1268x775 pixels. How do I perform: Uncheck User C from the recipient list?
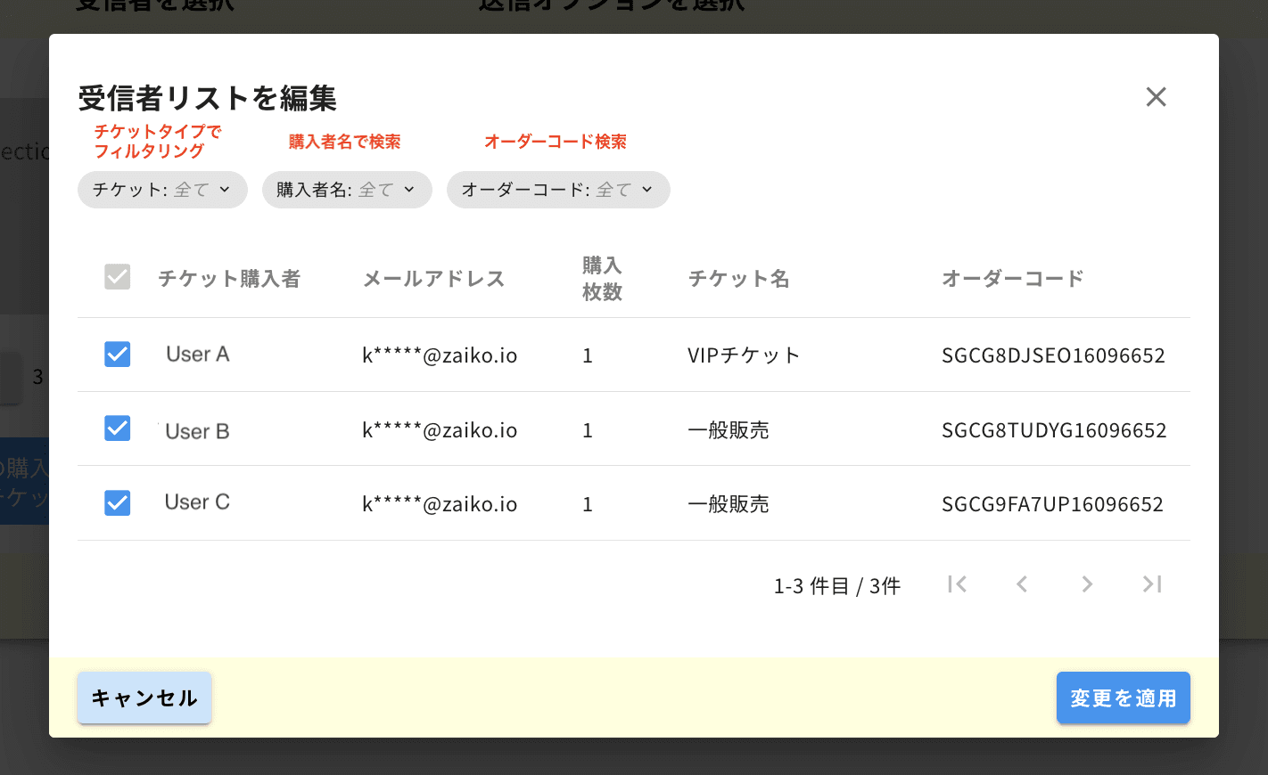(x=117, y=502)
